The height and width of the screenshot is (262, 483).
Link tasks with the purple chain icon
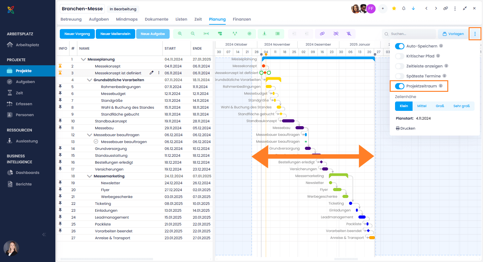[322, 34]
